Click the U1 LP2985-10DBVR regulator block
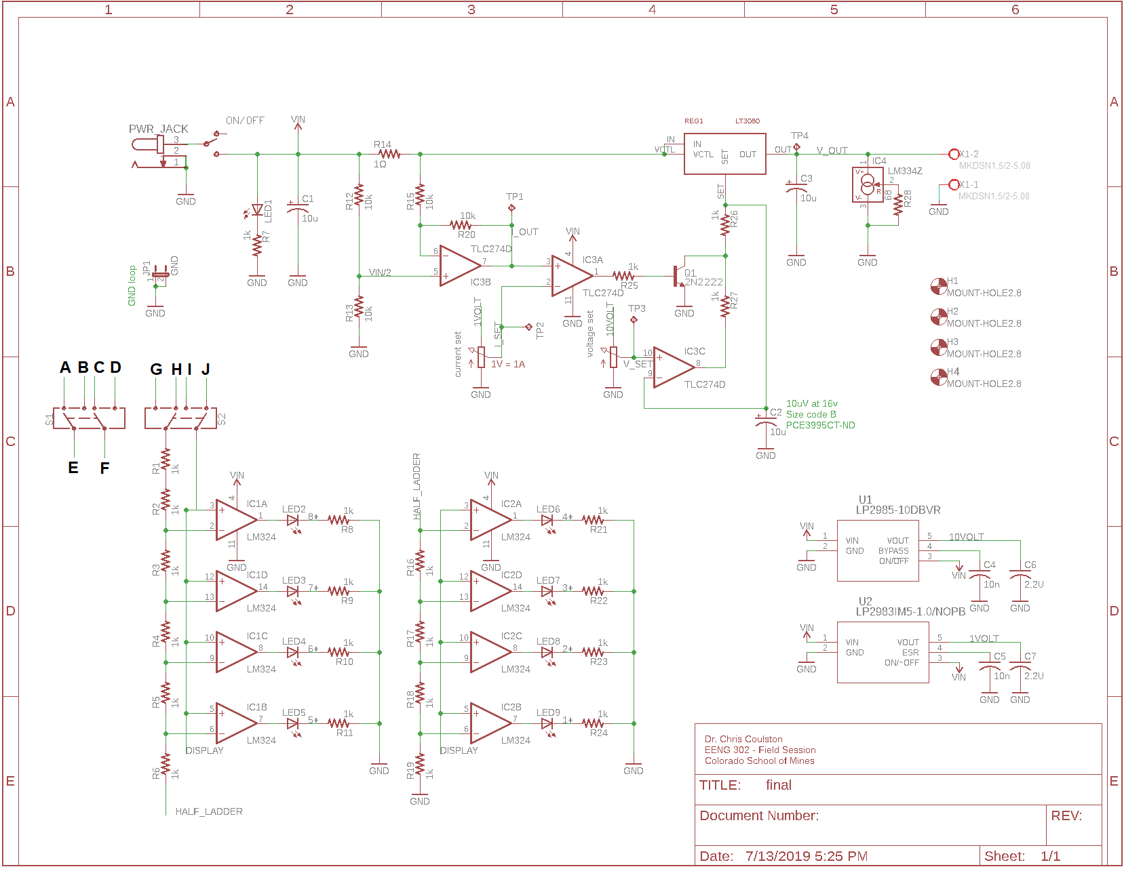Image resolution: width=1124 pixels, height=869 pixels. point(878,550)
